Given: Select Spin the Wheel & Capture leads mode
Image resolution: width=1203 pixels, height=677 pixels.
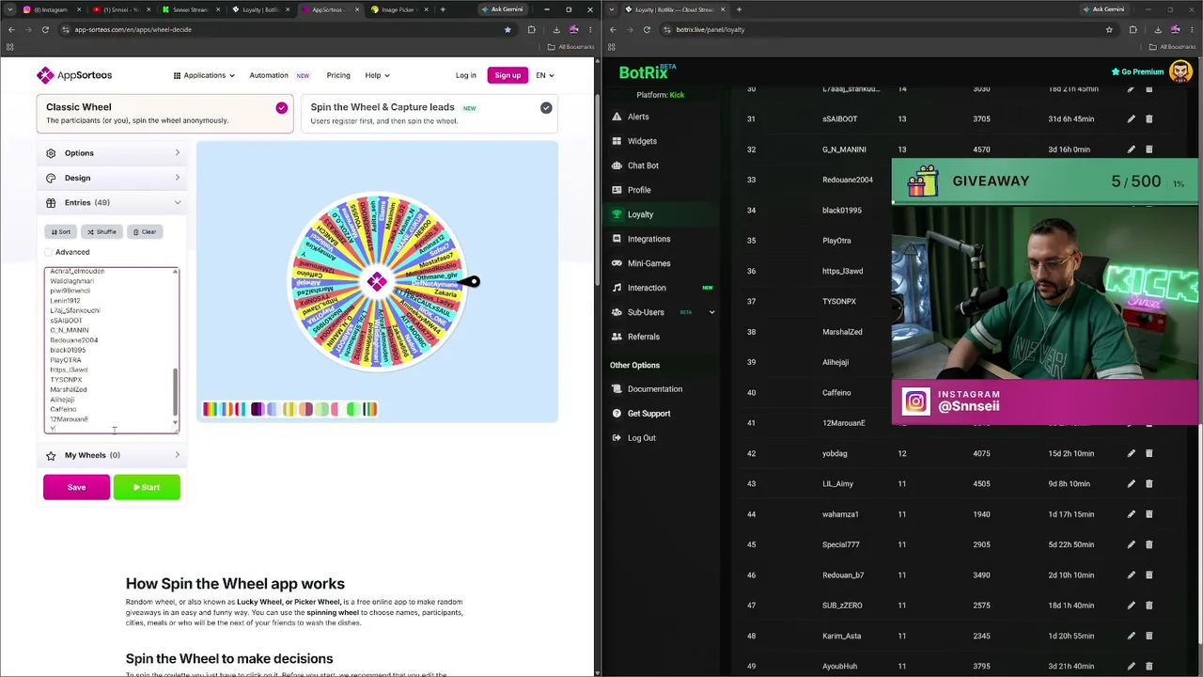Looking at the screenshot, I should pyautogui.click(x=430, y=113).
